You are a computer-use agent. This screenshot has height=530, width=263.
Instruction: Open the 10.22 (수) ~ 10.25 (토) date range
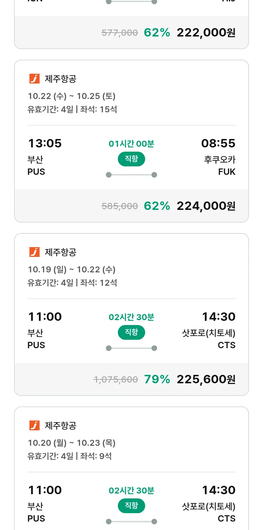pyautogui.click(x=72, y=96)
